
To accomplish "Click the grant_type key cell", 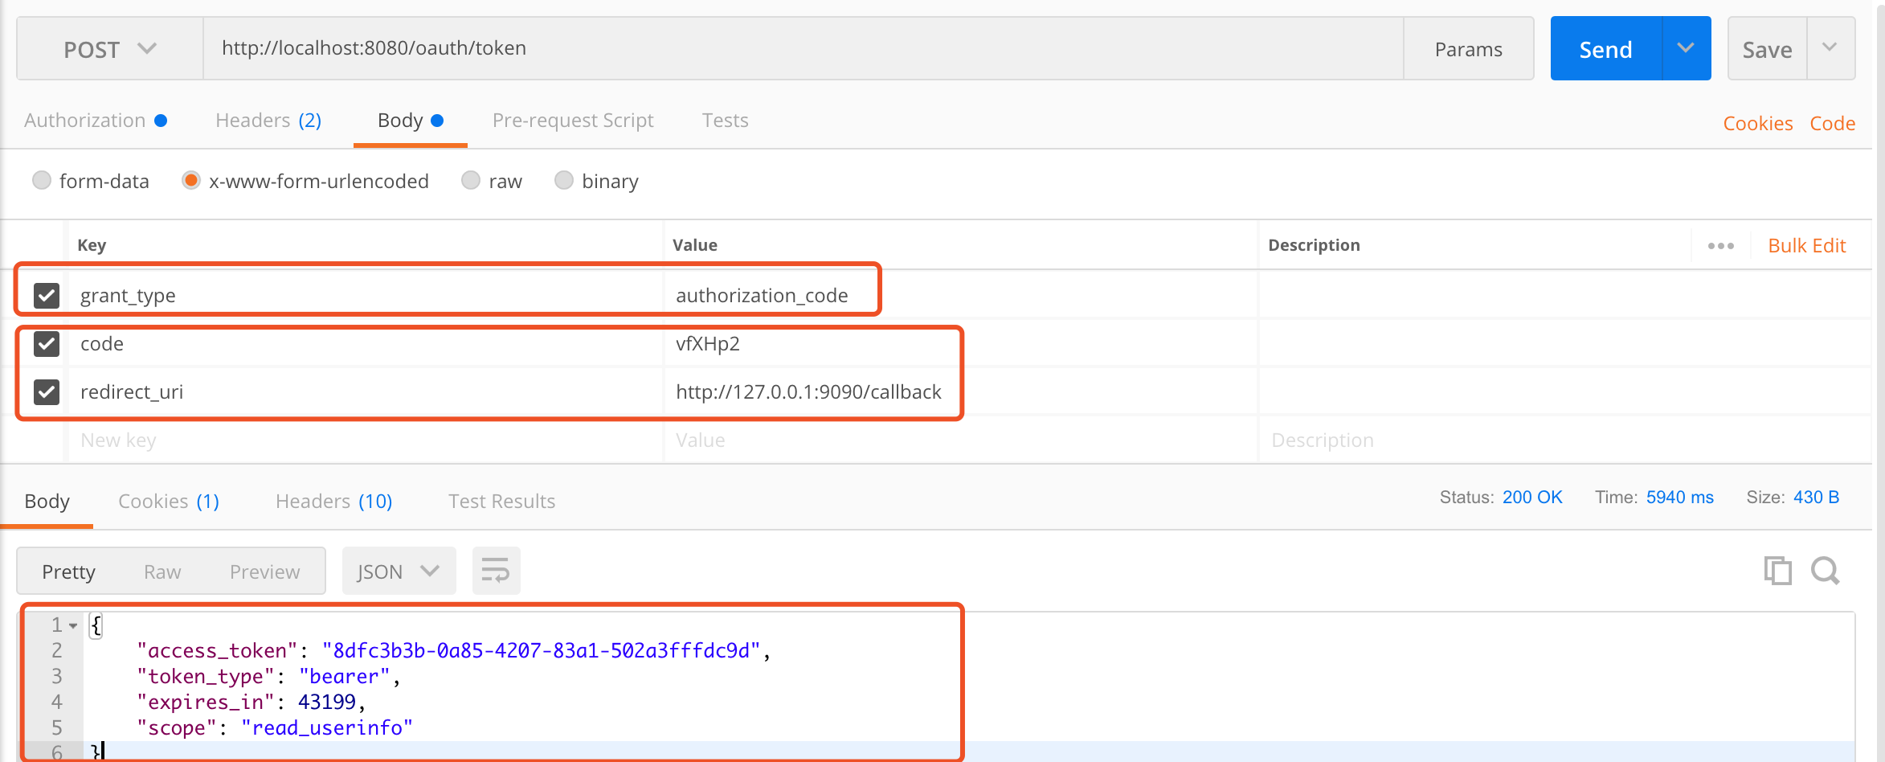I will click(x=366, y=295).
